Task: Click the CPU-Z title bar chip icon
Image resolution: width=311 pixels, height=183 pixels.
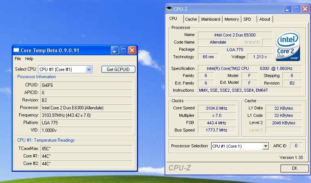Action: point(169,9)
